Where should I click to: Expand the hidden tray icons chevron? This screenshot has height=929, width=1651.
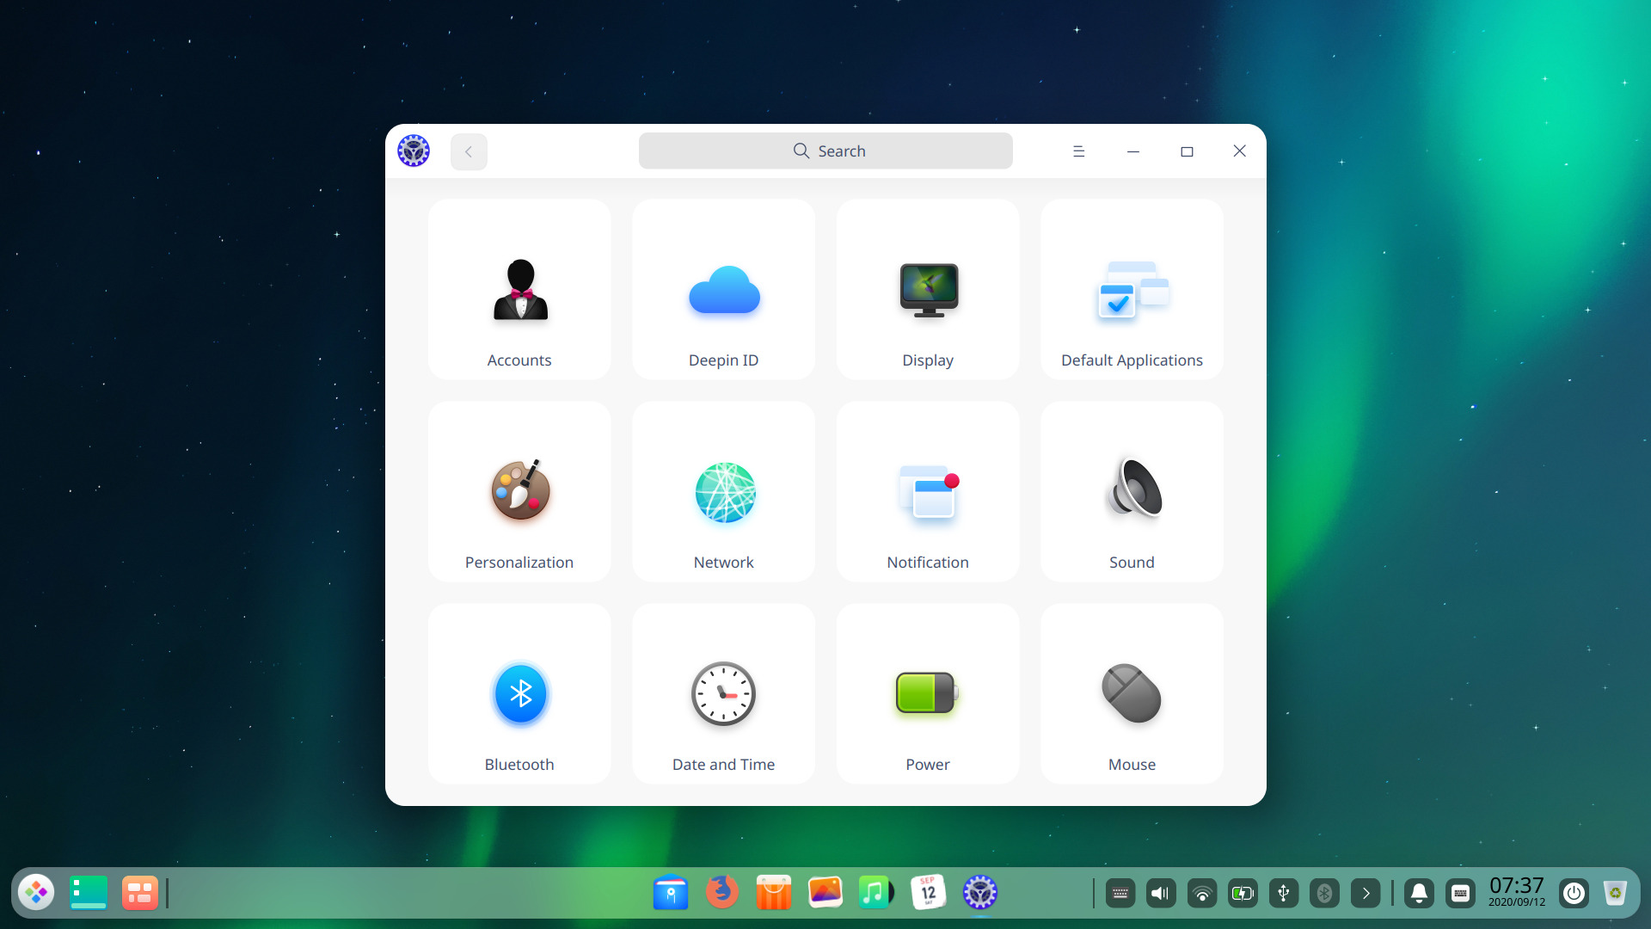(1366, 893)
